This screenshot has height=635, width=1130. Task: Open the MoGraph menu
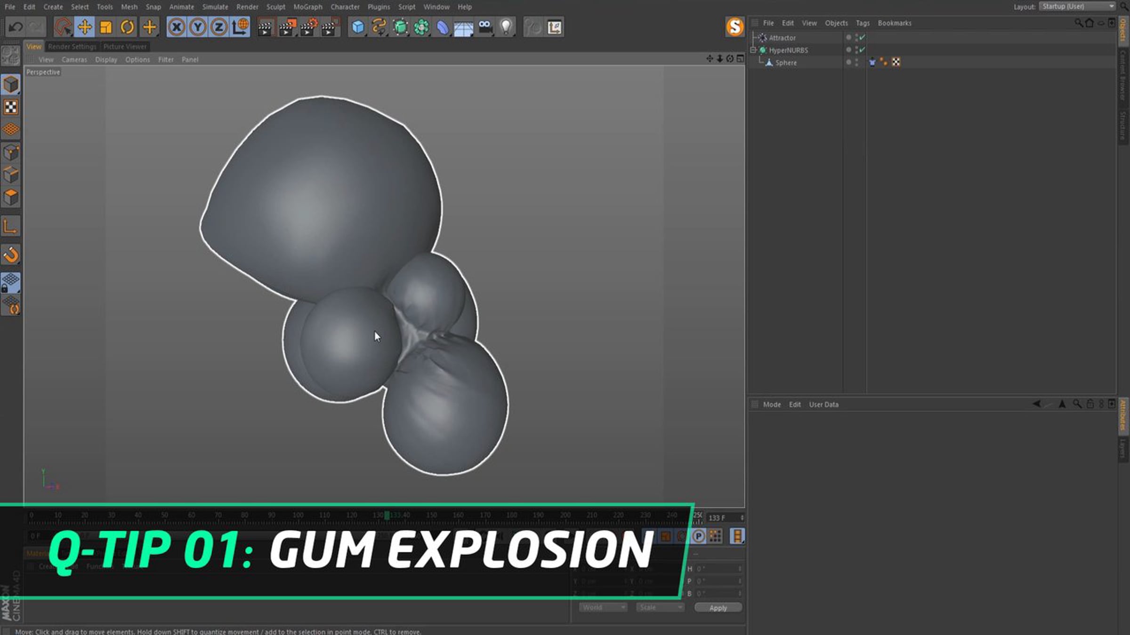pyautogui.click(x=308, y=7)
